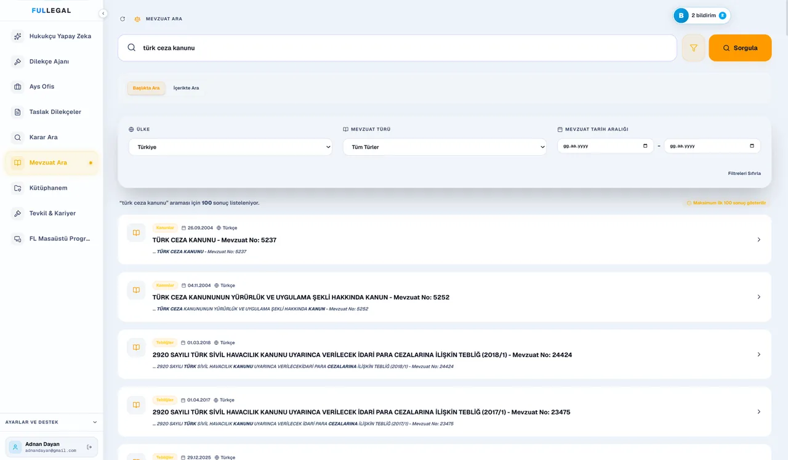Open the Ülke dropdown showing Türkiye

(x=230, y=147)
